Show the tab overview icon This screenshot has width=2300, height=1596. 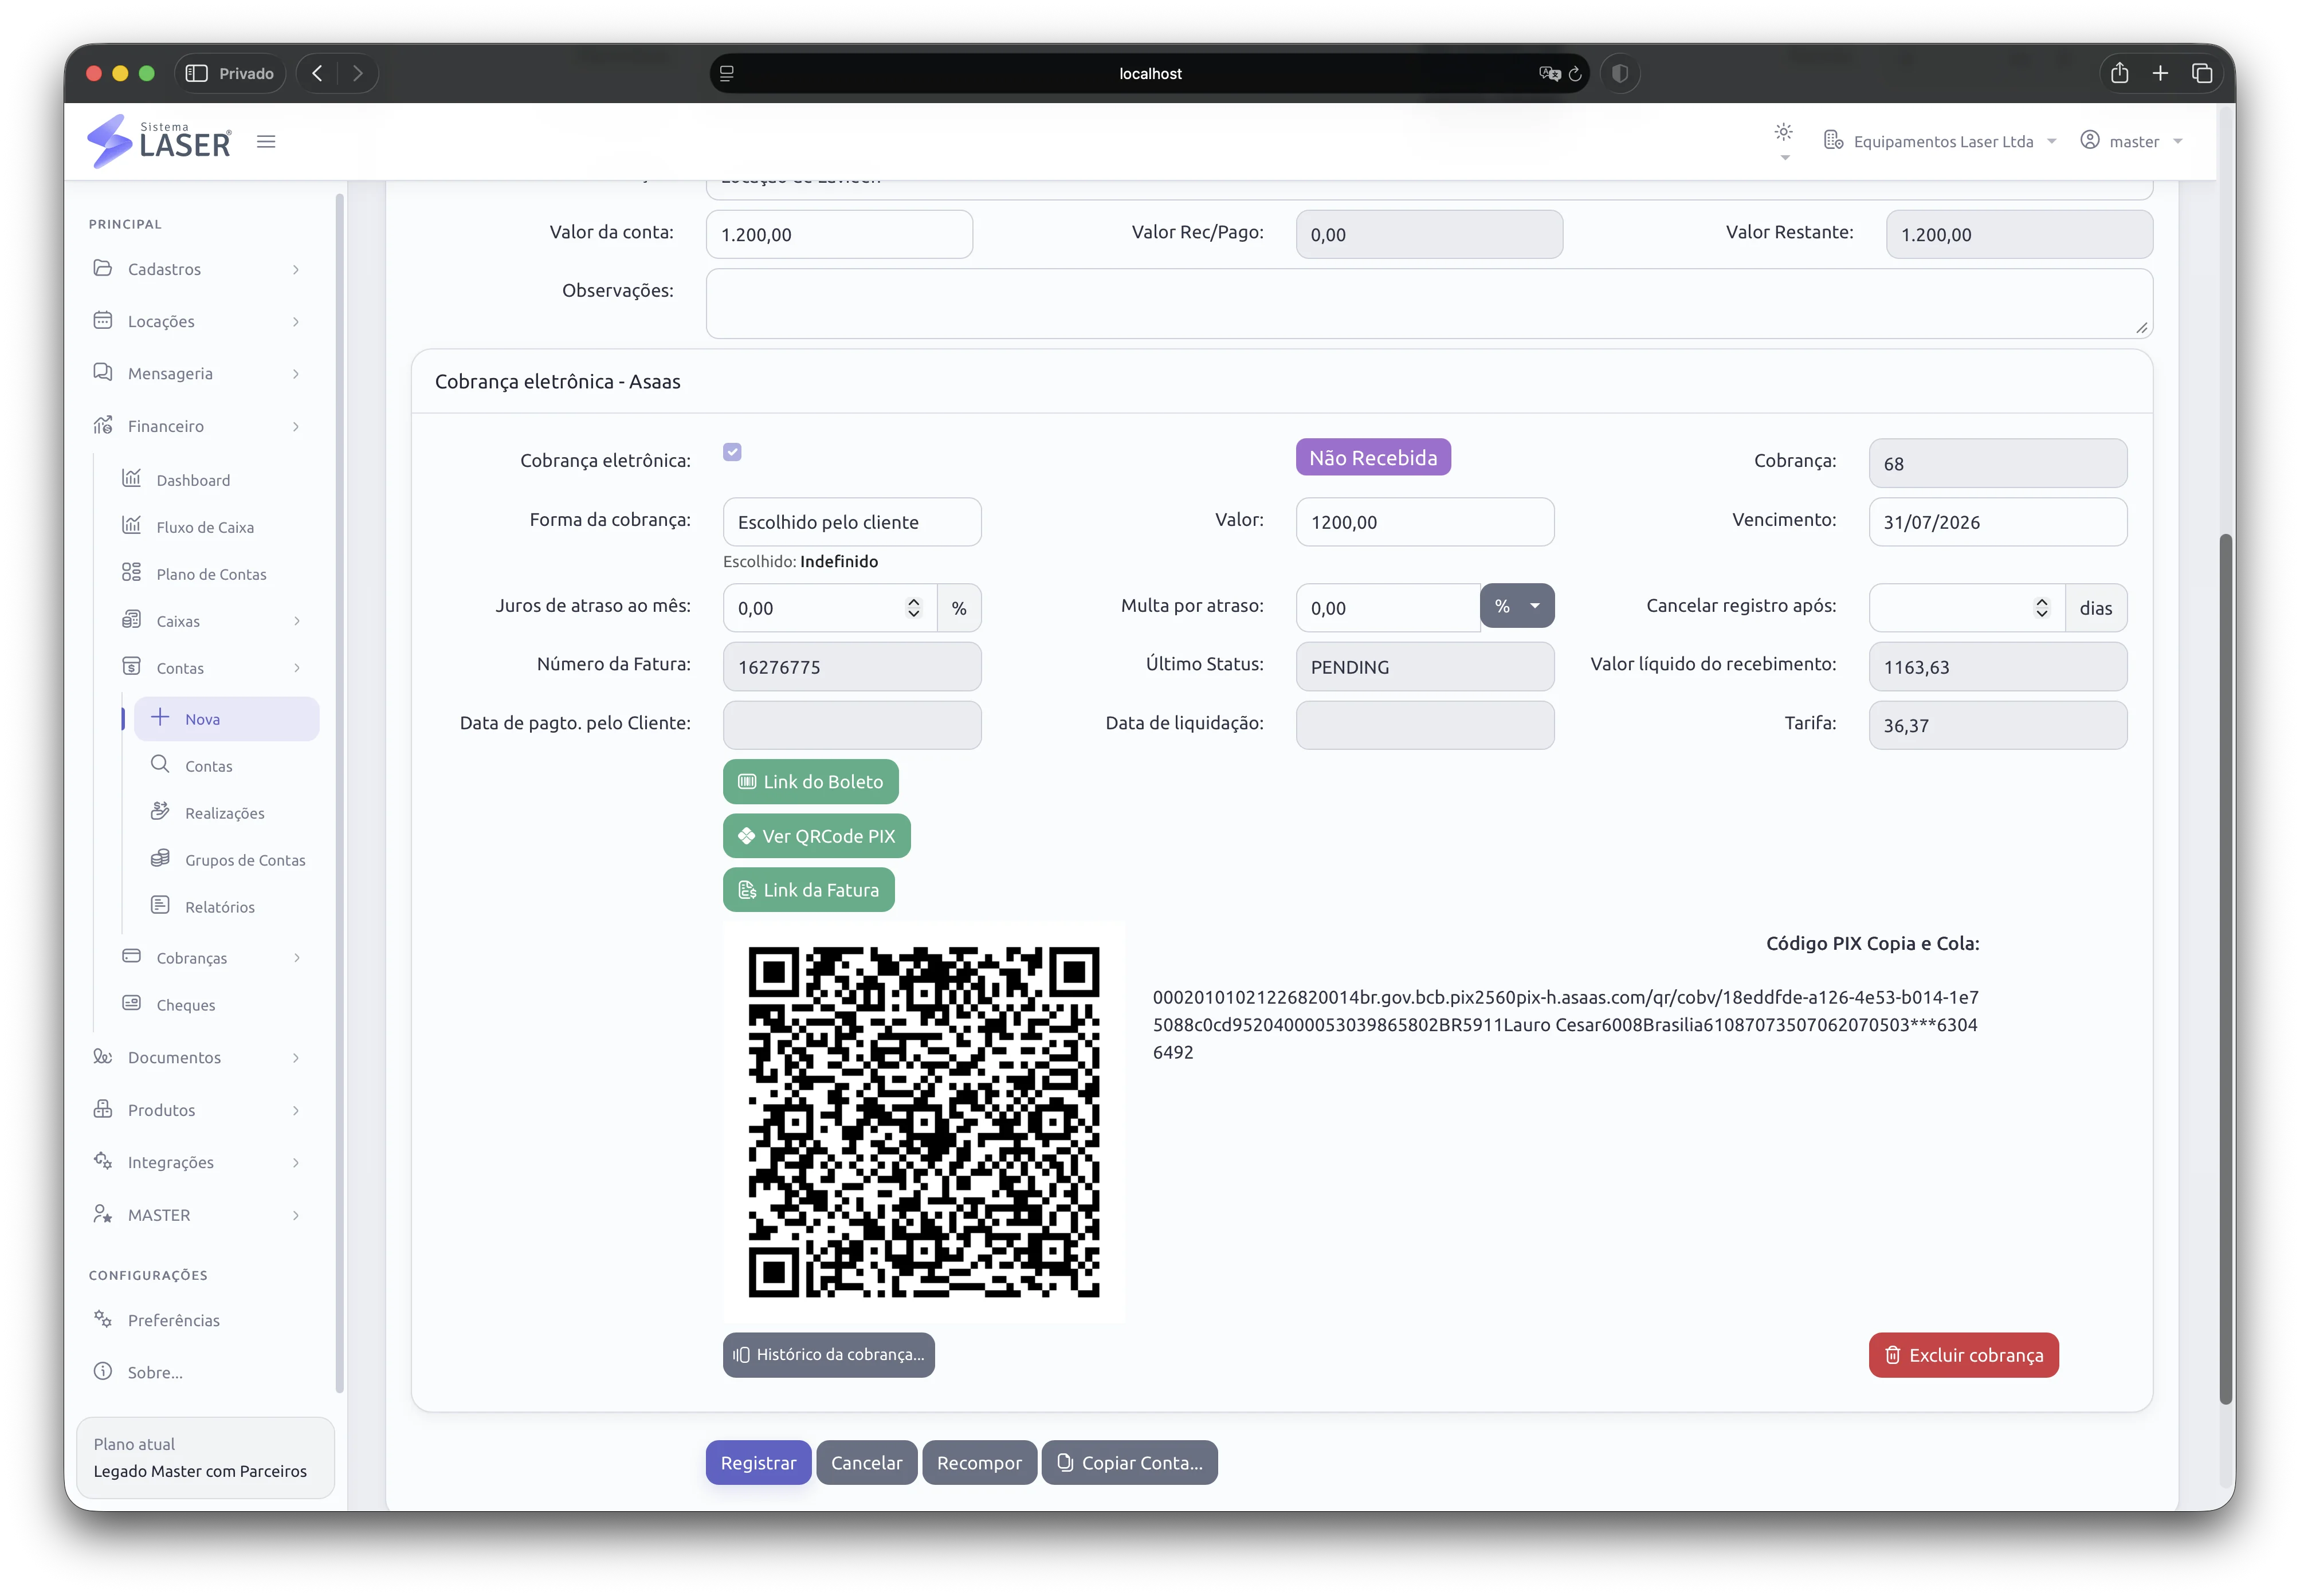[2201, 73]
